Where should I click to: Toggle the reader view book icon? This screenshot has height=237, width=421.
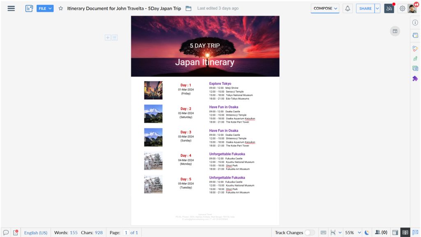point(405,232)
